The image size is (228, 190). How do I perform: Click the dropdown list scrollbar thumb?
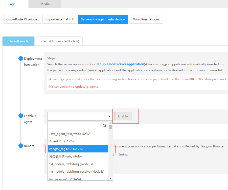[x=110, y=127]
